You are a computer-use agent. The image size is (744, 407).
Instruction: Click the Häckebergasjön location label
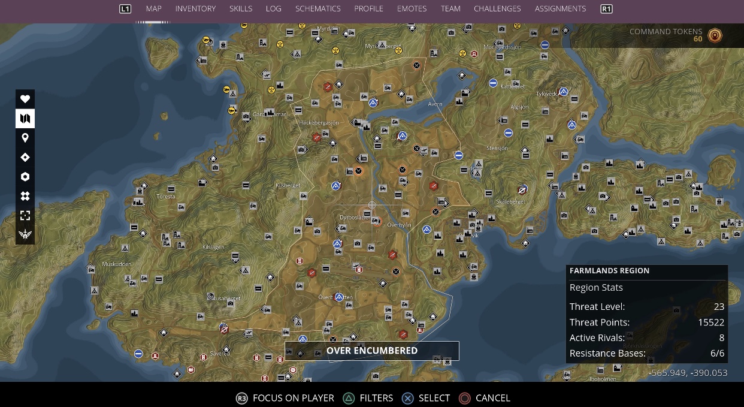pyautogui.click(x=319, y=122)
